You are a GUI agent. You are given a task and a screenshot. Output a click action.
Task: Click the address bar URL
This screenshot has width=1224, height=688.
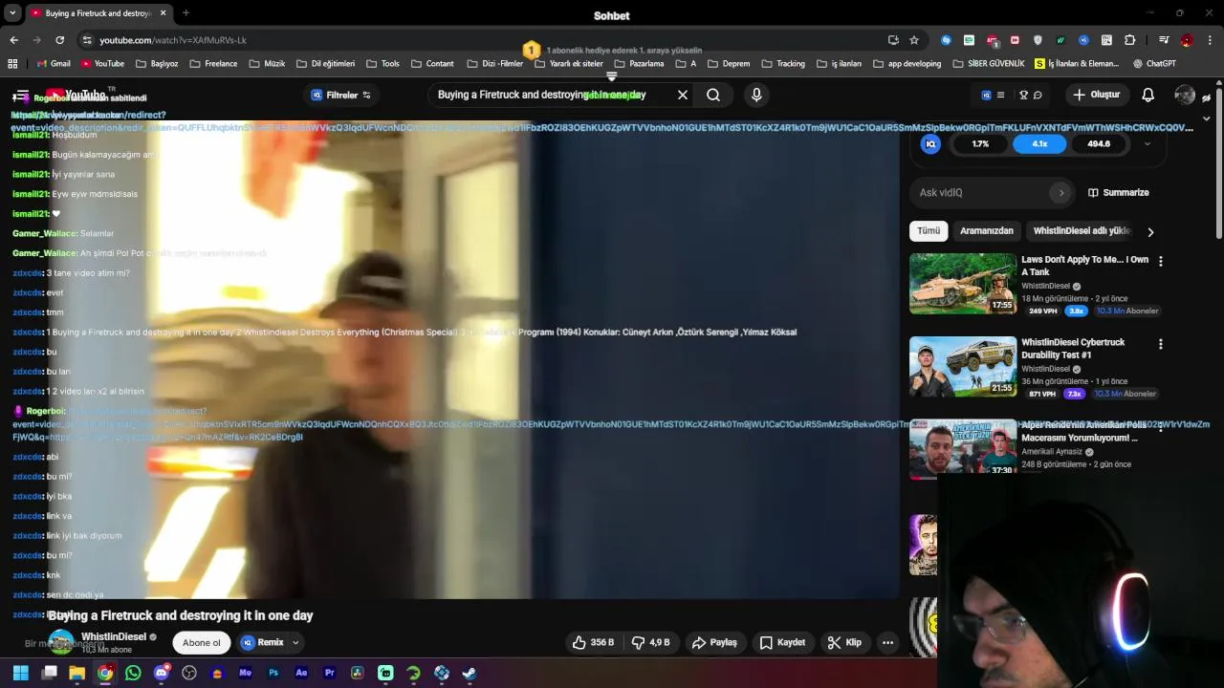pyautogui.click(x=173, y=40)
